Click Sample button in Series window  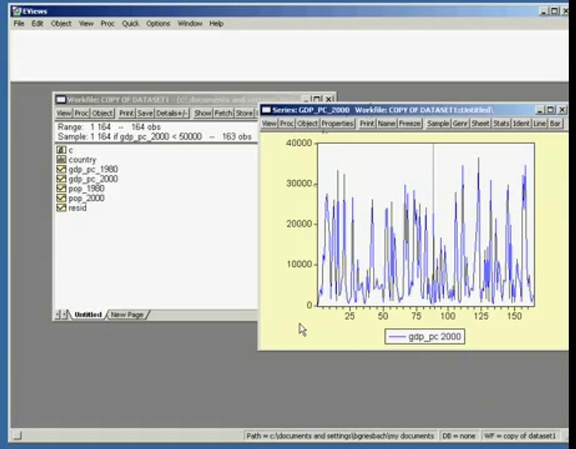click(x=438, y=123)
